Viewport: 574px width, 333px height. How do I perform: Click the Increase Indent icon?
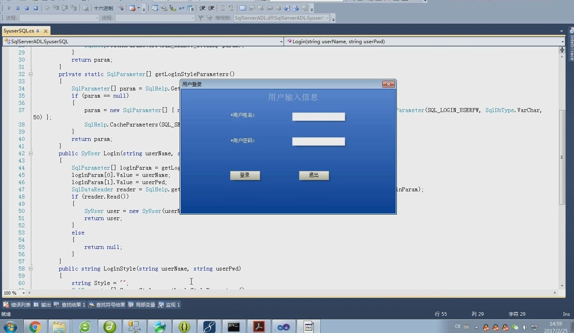pos(211,8)
